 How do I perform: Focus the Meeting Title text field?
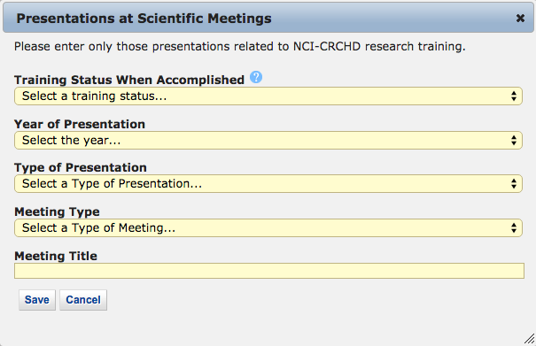(x=269, y=271)
